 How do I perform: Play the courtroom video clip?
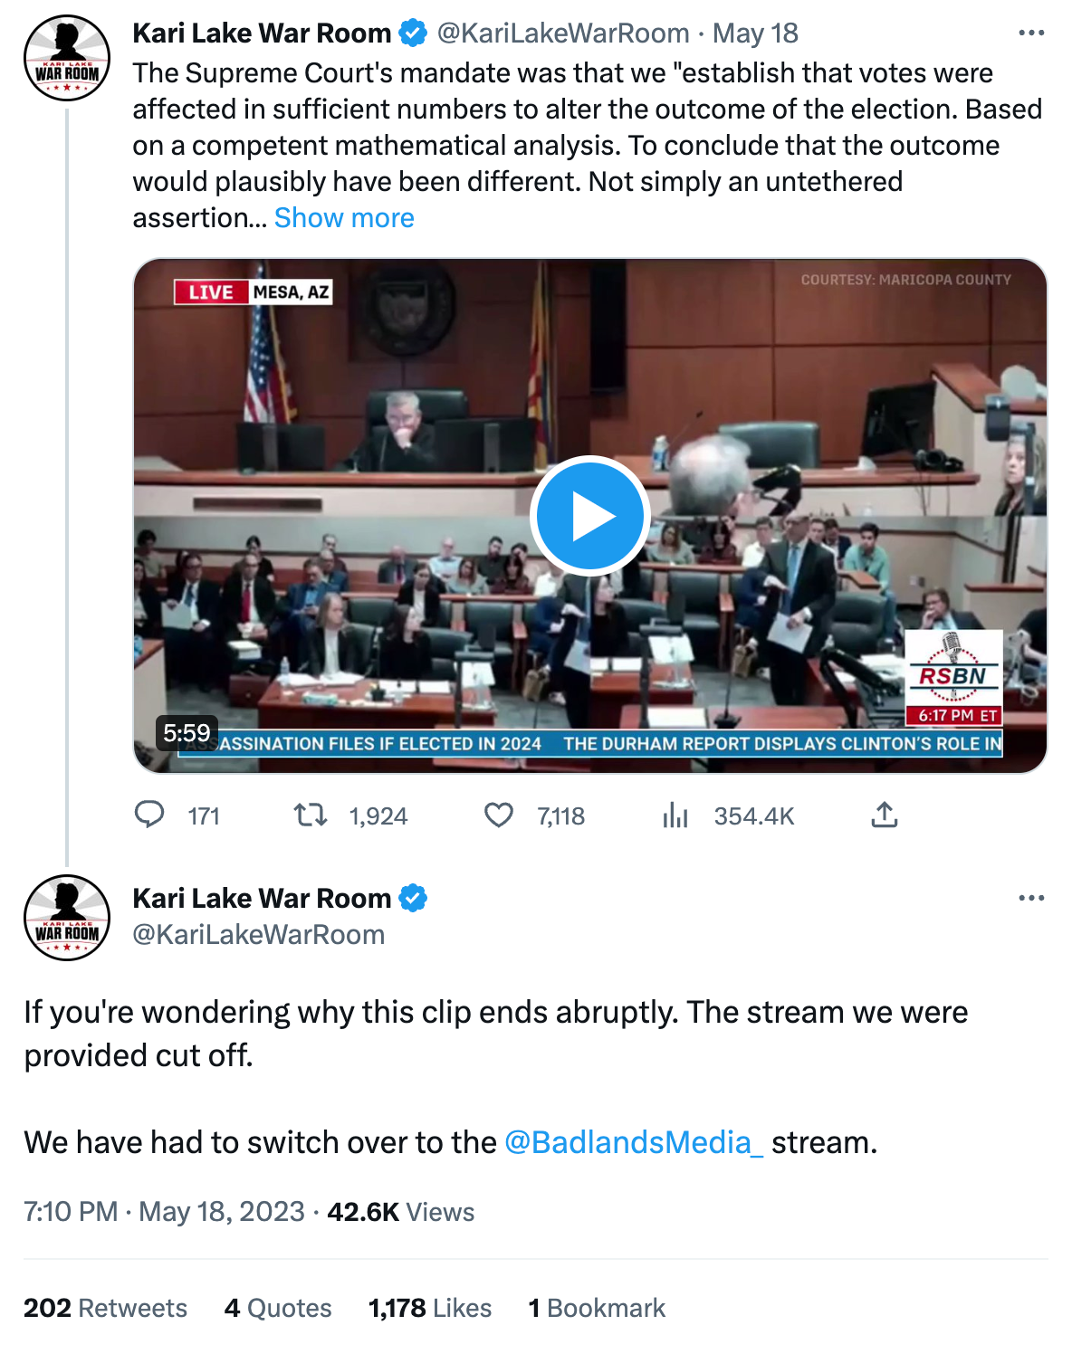pos(589,516)
